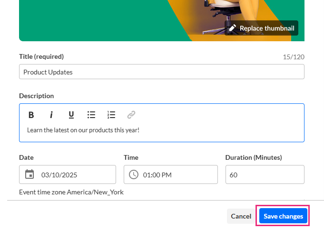Viewport: 324px width, 229px height.
Task: Click the 15/120 character counter text
Action: pos(294,57)
